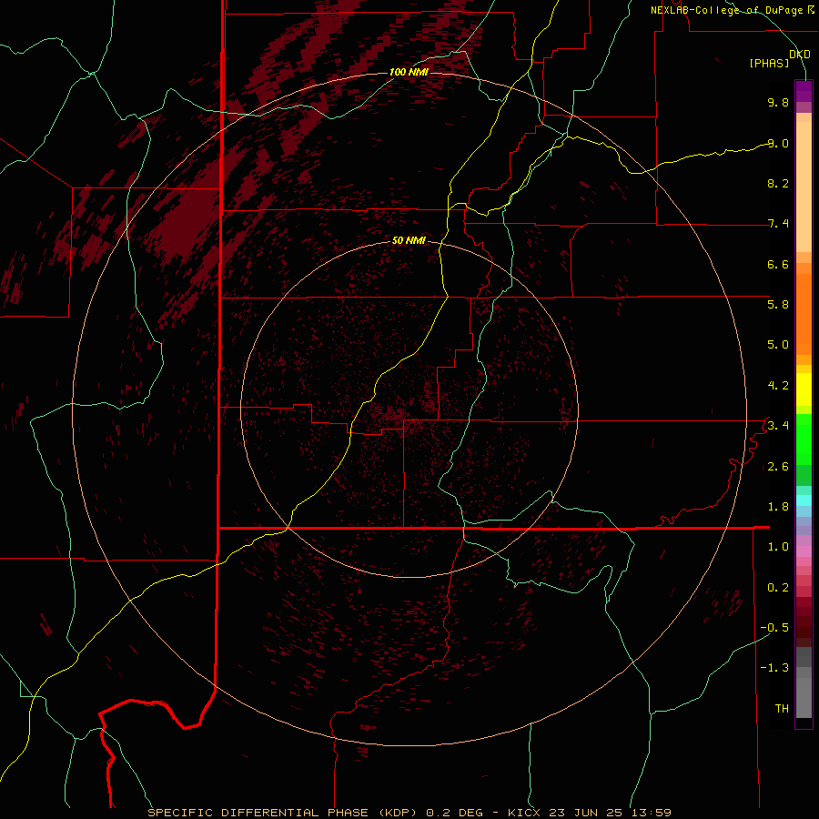This screenshot has width=819, height=819.
Task: Click the pink band of the color bar
Action: coord(804,551)
